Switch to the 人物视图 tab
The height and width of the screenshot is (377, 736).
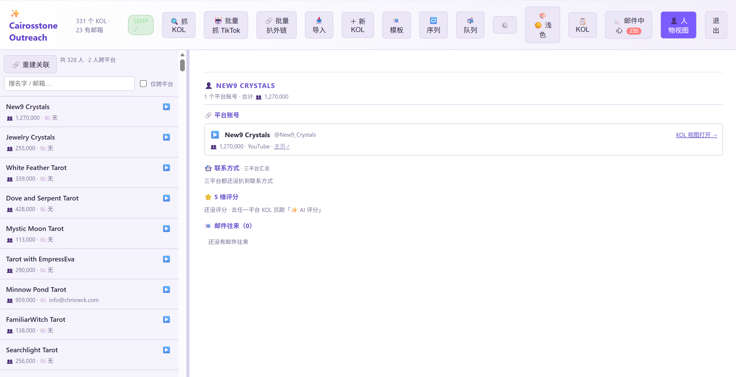678,25
